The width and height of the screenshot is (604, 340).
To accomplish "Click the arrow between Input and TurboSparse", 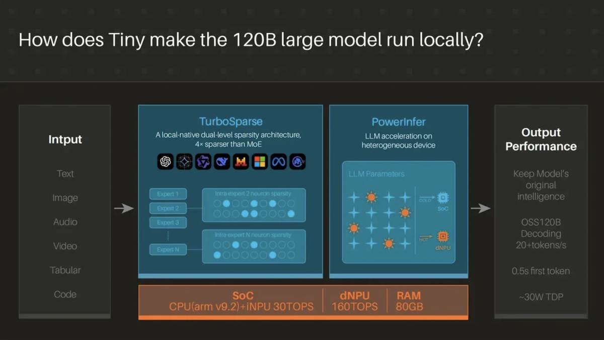I will pos(124,208).
